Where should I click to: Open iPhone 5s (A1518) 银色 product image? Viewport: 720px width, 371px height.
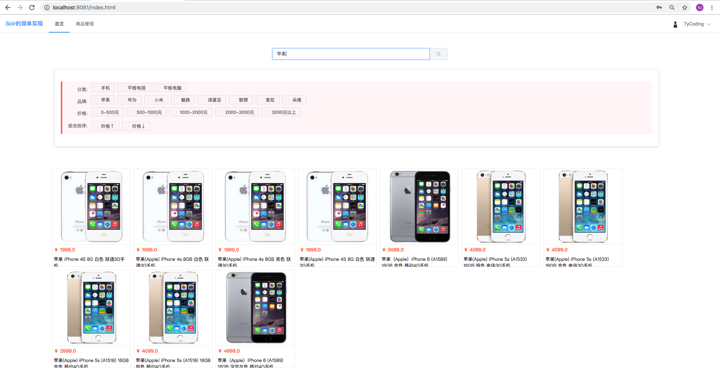point(173,308)
